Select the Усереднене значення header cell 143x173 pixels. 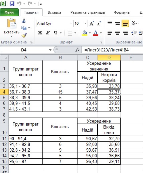click(x=99, y=66)
